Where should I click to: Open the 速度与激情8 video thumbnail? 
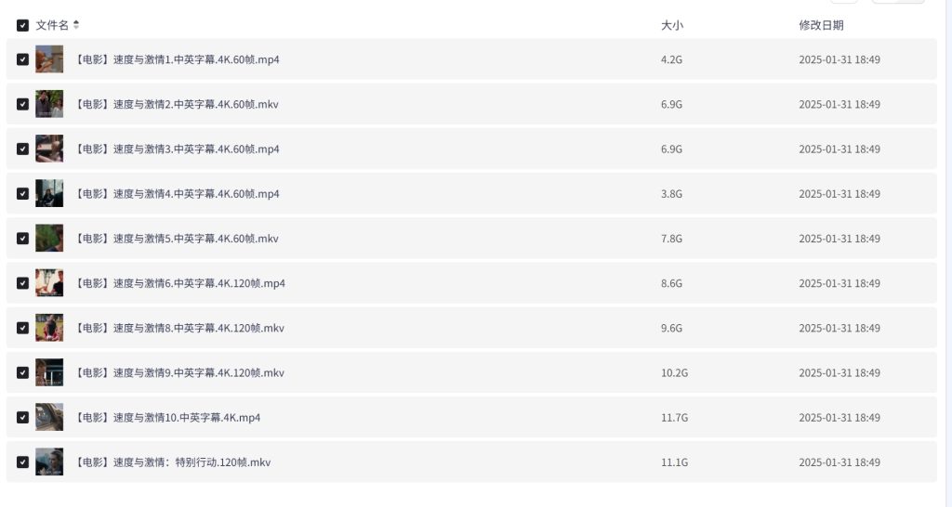(x=49, y=328)
